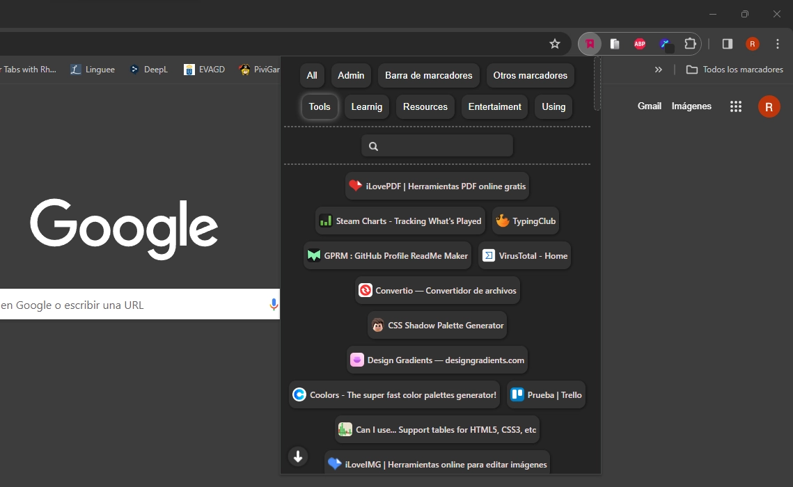The width and height of the screenshot is (793, 487).
Task: Open the DeepL bookmark
Action: coord(149,70)
